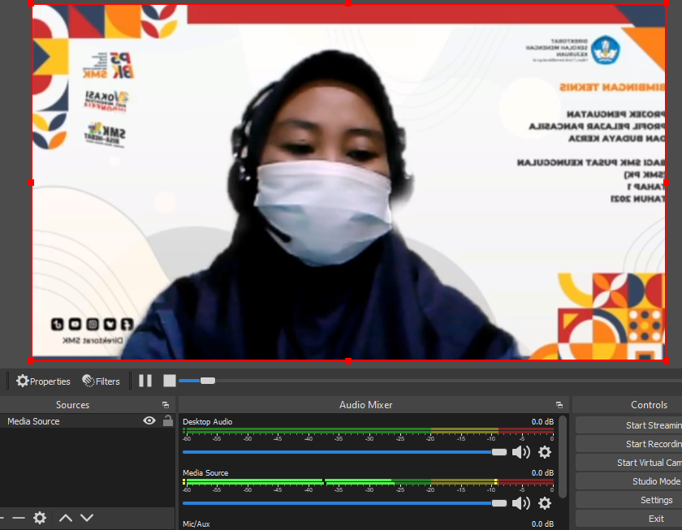Click the Media Source 0.0 dB value
Image resolution: width=682 pixels, height=530 pixels.
[542, 472]
